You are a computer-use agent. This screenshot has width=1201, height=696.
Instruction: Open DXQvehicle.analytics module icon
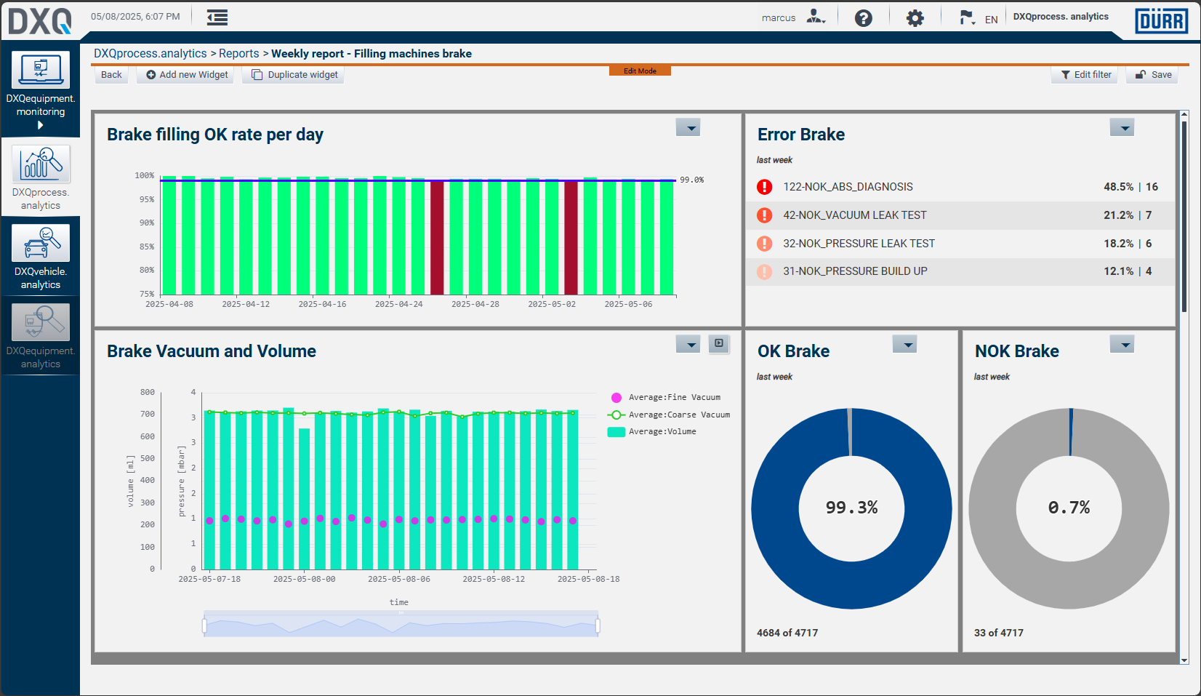(41, 244)
